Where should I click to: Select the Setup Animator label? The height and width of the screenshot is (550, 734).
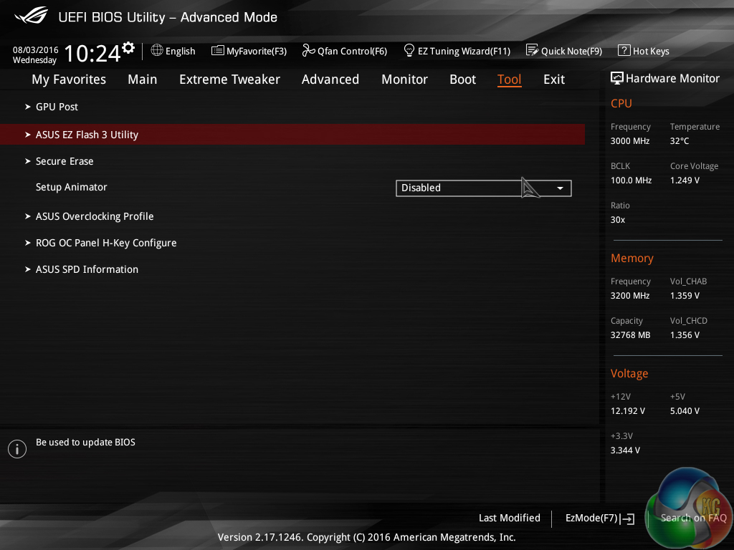[x=71, y=187]
